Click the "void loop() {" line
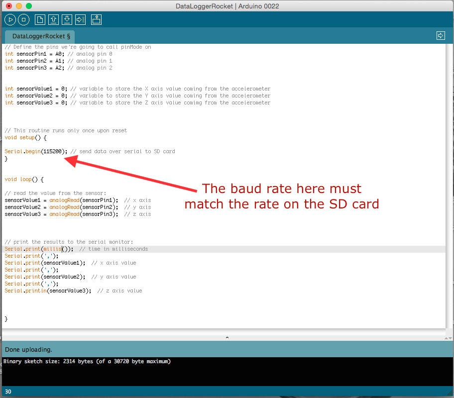The height and width of the screenshot is (398, 454). 24,179
